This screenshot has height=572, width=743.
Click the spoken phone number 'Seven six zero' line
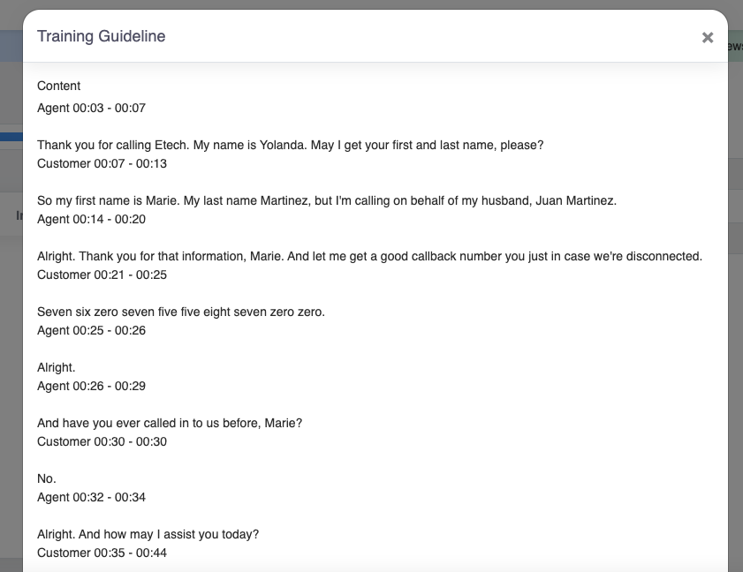tap(181, 312)
